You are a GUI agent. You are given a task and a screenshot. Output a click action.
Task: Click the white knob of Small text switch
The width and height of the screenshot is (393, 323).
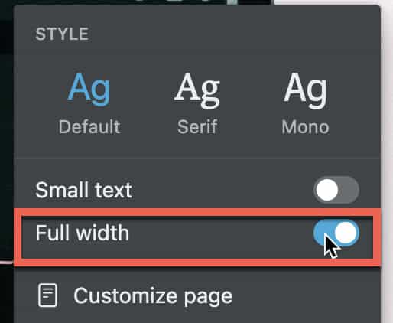327,190
